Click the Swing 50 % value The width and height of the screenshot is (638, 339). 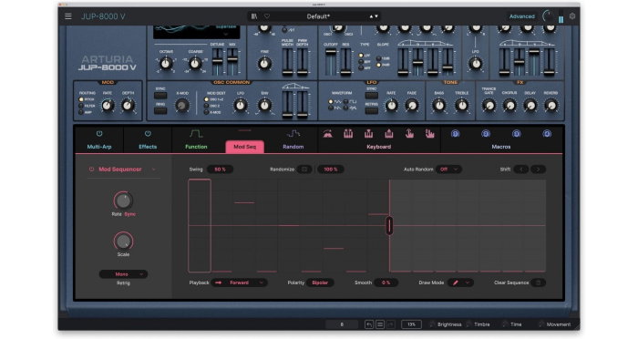pyautogui.click(x=221, y=169)
